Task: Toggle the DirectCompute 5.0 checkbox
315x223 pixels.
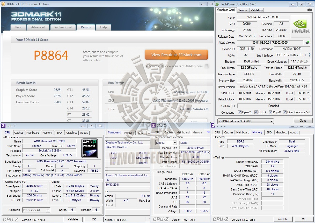Action: coord(285,112)
